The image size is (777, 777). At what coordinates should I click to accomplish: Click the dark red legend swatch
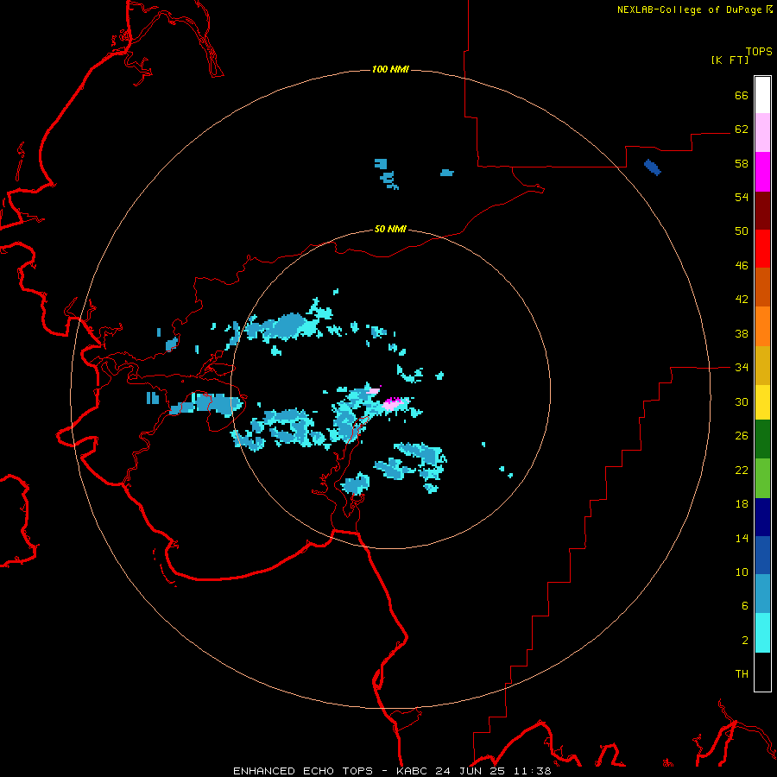pos(762,210)
